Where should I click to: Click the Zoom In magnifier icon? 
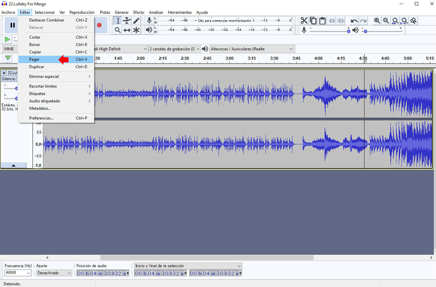pyautogui.click(x=377, y=21)
